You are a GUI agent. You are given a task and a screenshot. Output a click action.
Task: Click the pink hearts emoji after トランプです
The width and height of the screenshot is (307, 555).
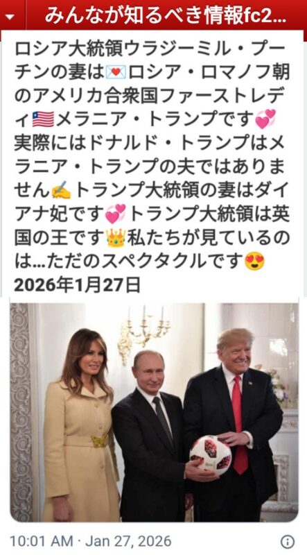(x=265, y=119)
